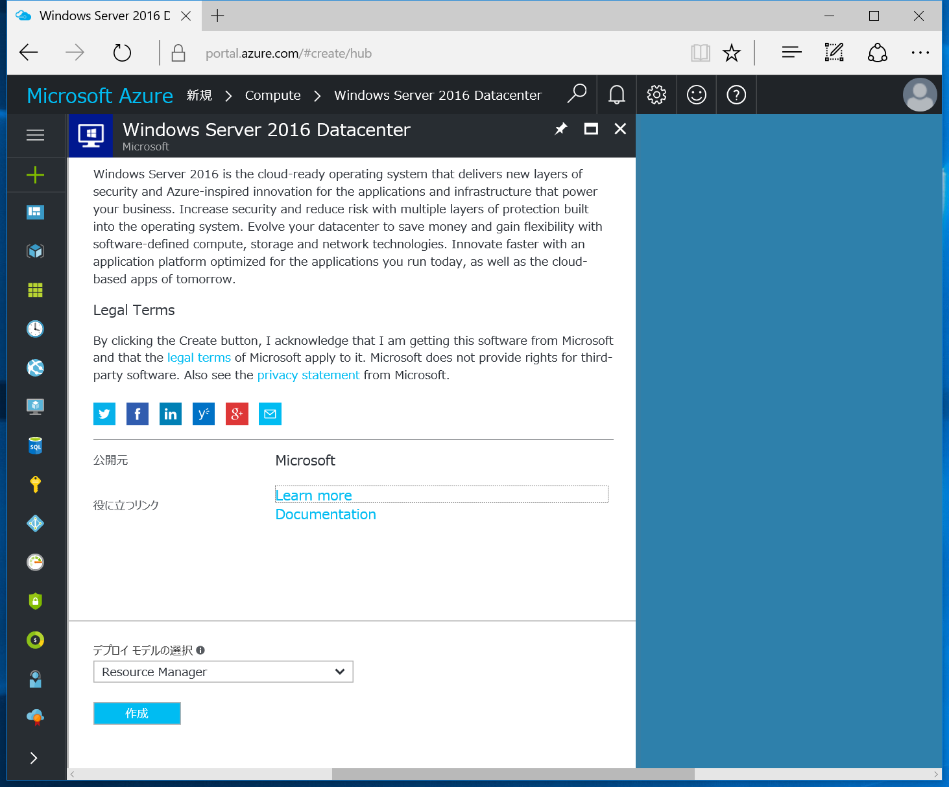Click the horizontal scrollbar thumb
This screenshot has width=949, height=787.
(x=513, y=774)
